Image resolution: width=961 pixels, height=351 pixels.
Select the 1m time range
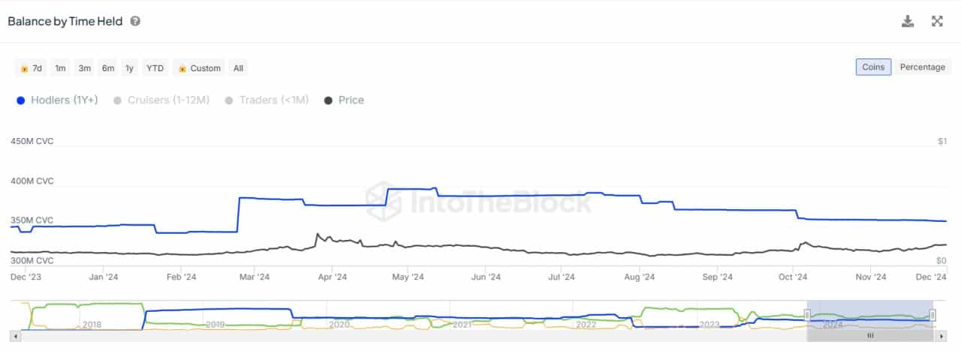60,68
